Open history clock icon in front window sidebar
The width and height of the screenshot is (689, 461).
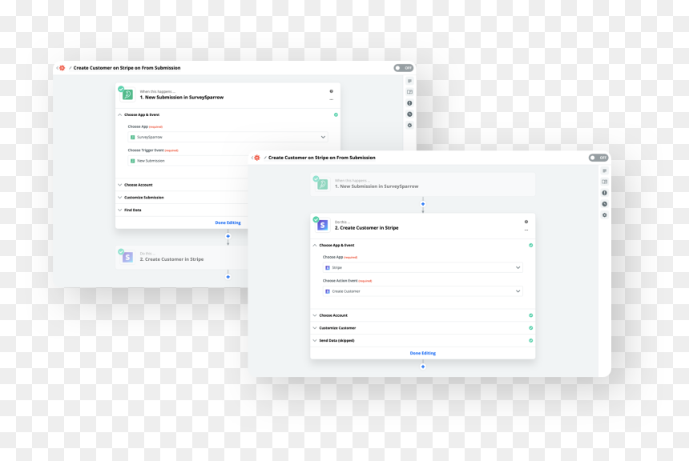point(605,204)
